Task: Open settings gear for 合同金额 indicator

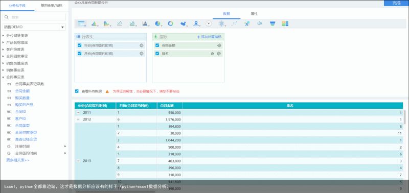Action: click(x=219, y=45)
